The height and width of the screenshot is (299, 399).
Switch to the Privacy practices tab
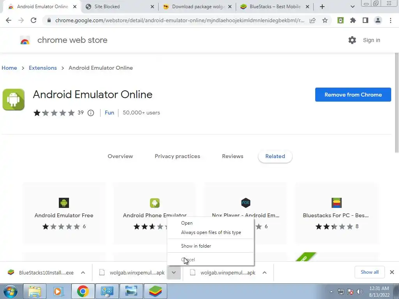[177, 156]
